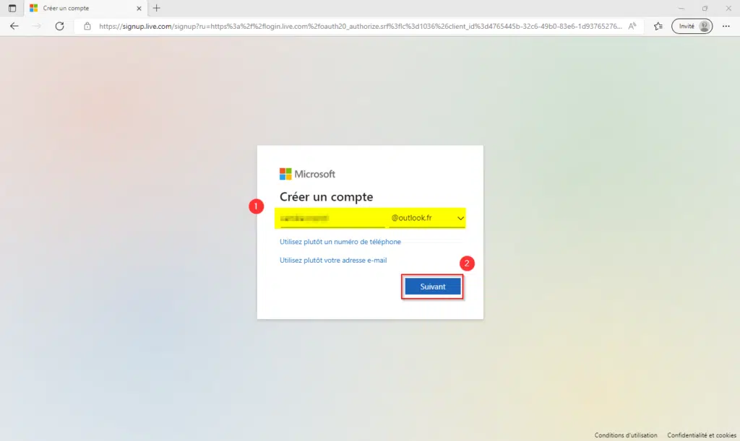Image resolution: width=740 pixels, height=441 pixels.
Task: Reload the current page
Action: pos(59,26)
